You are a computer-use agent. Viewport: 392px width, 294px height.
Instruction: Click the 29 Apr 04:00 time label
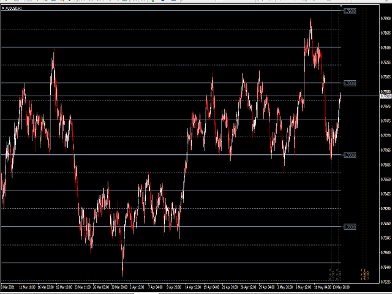267,287
